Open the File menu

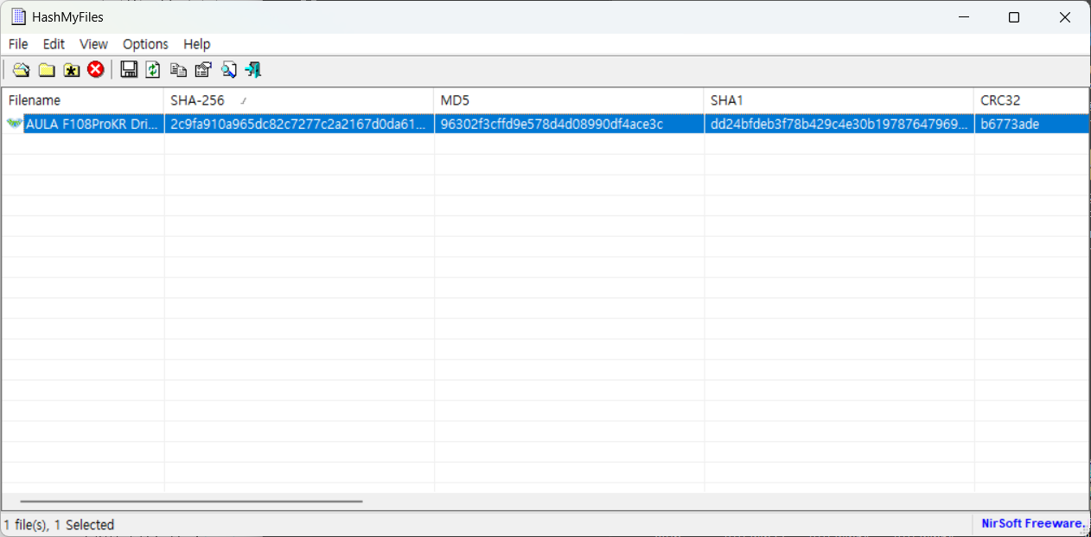coord(17,44)
